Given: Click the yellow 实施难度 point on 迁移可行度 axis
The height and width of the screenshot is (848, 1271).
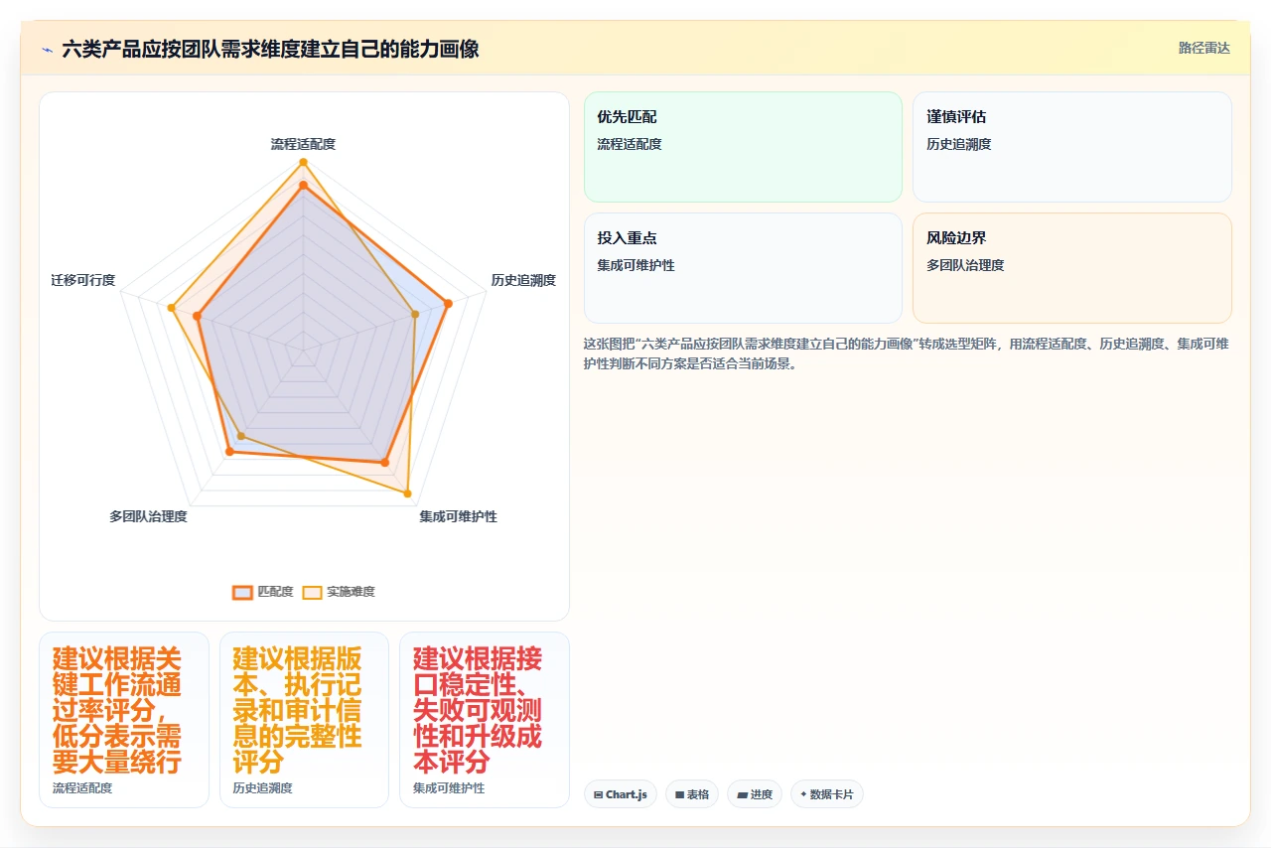Looking at the screenshot, I should click(171, 308).
